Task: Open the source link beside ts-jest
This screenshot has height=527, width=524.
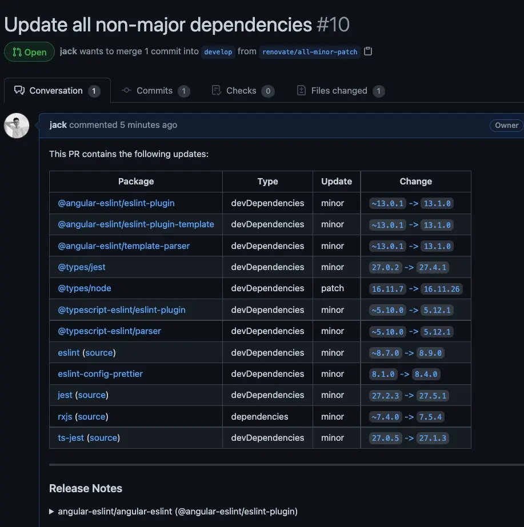Action: pyautogui.click(x=103, y=437)
